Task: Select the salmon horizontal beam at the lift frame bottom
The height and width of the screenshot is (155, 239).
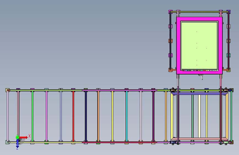Action: pyautogui.click(x=199, y=139)
